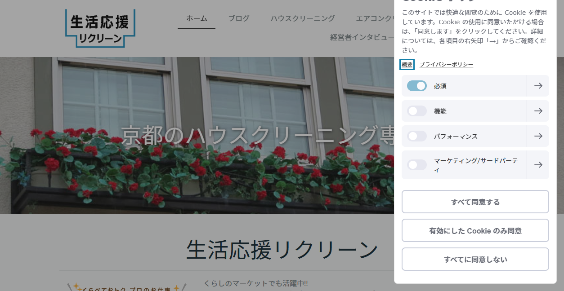Open details arrow for マーケティング/サードパーティ cookies
This screenshot has width=564, height=291.
[538, 165]
